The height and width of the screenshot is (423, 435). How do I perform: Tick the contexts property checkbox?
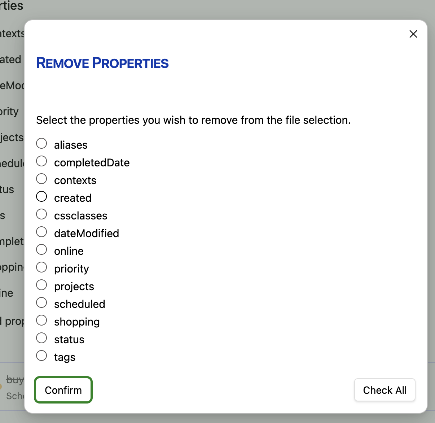41,179
